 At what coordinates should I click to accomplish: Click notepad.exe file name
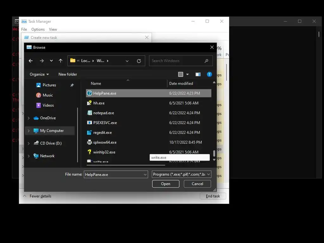tap(103, 113)
